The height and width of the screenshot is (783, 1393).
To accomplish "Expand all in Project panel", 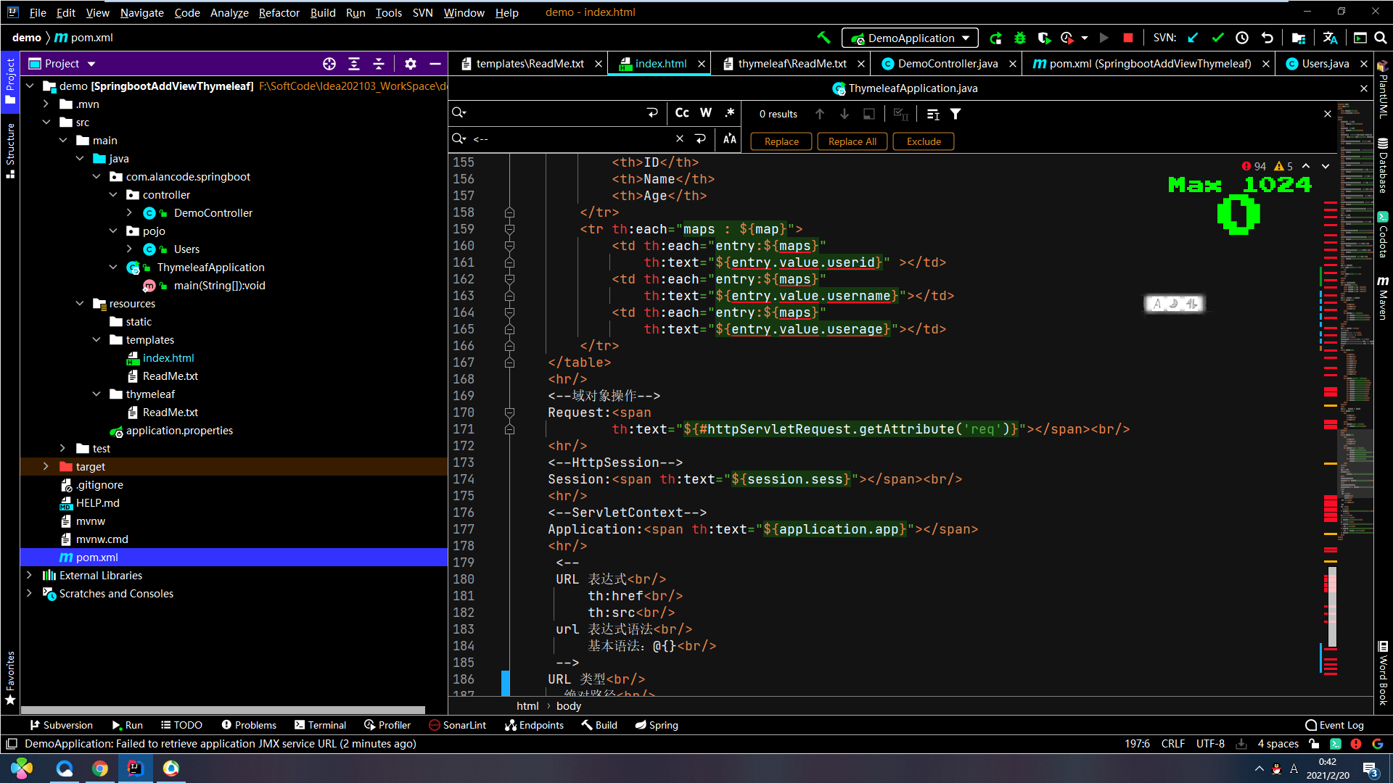I will (x=354, y=64).
